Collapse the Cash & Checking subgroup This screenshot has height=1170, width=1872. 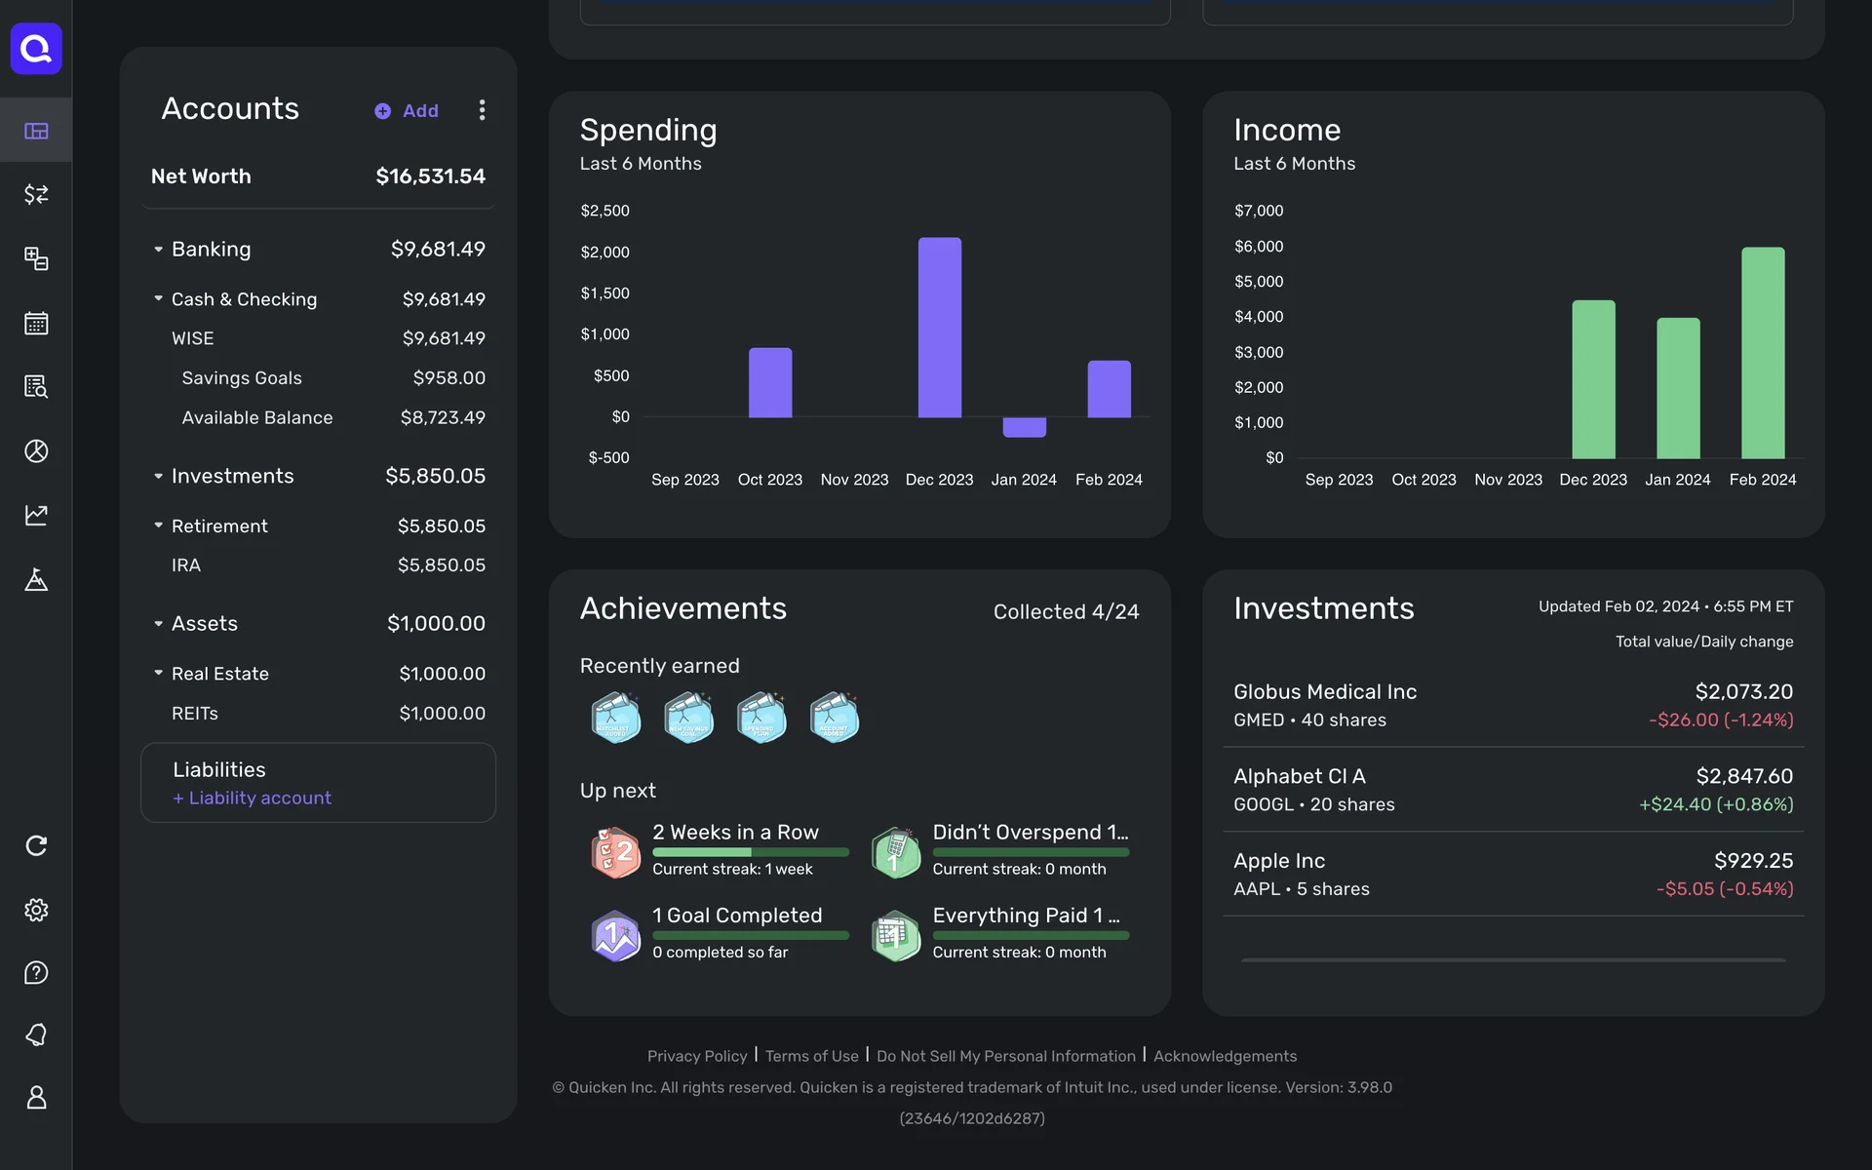(x=158, y=298)
